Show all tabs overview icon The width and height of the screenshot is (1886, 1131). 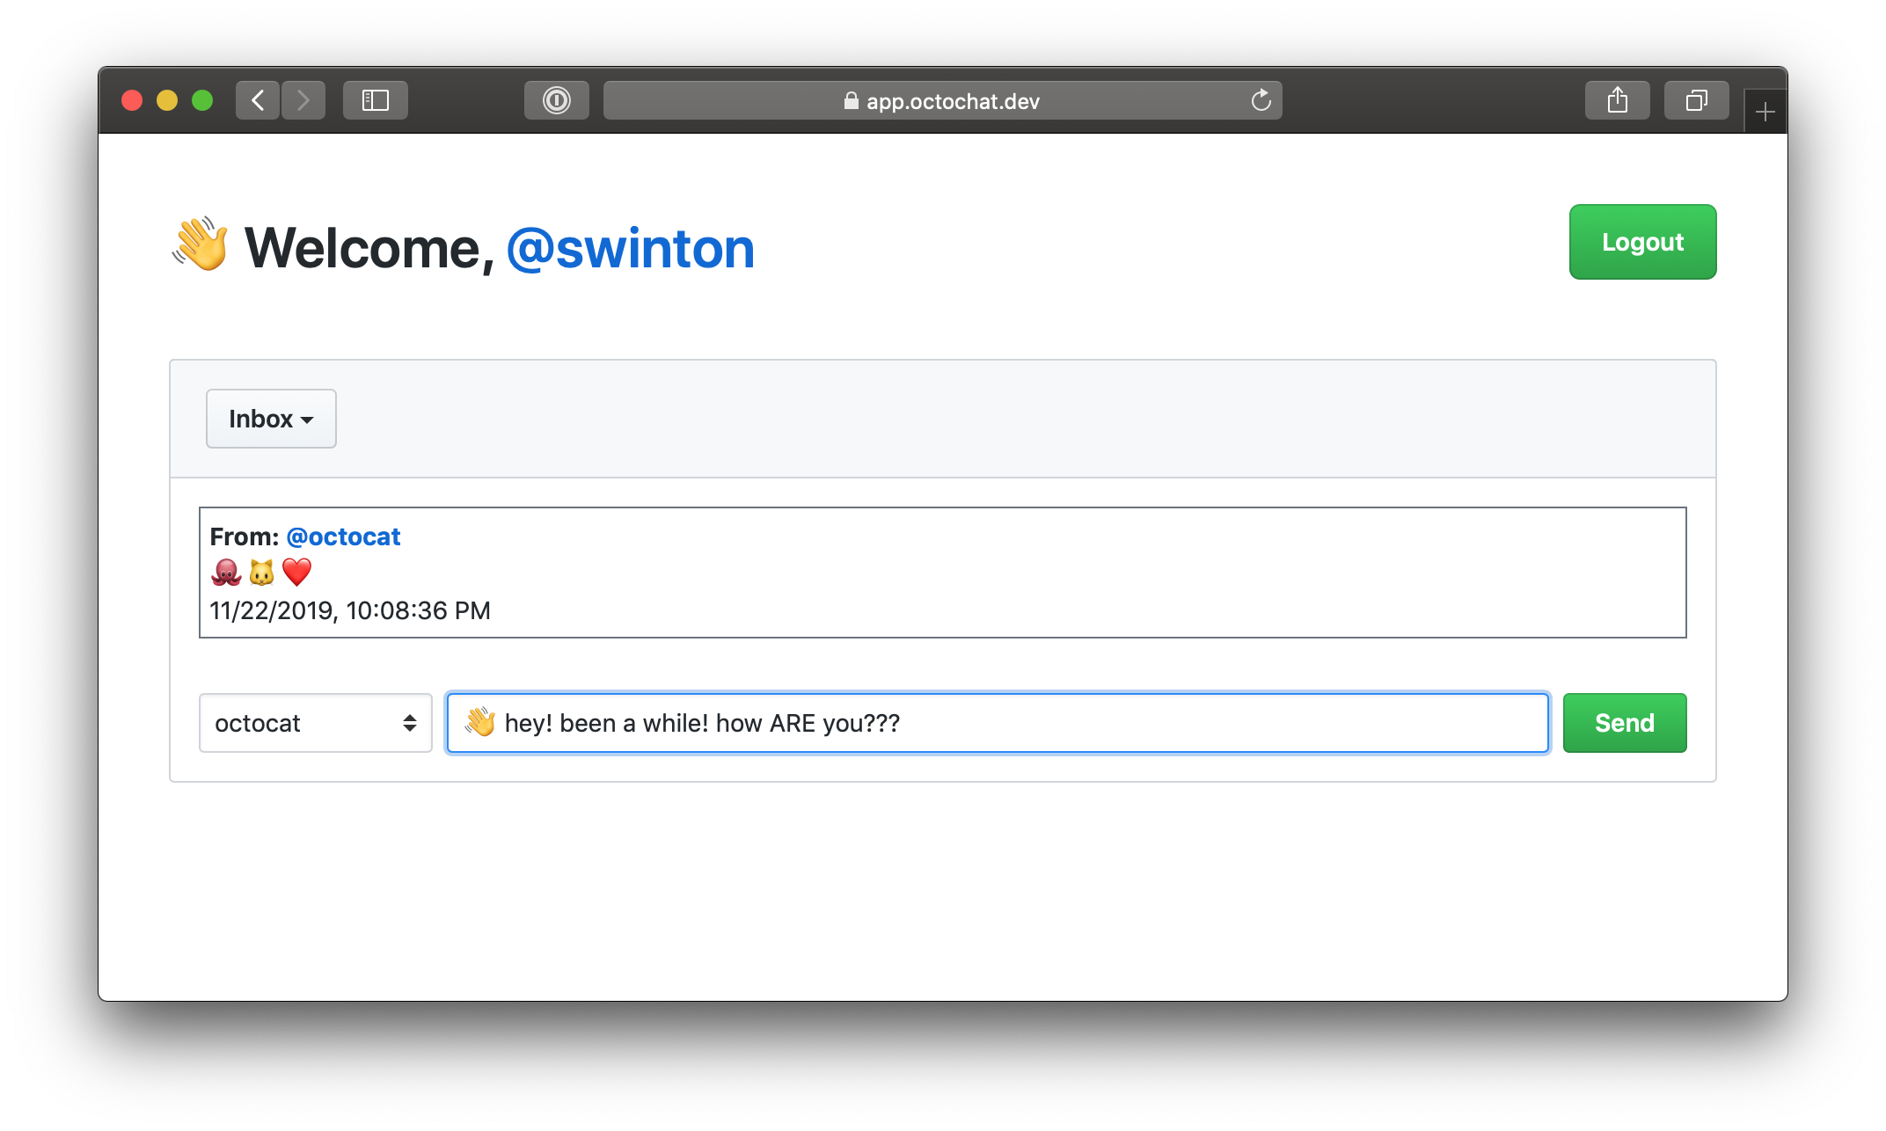pyautogui.click(x=1697, y=100)
